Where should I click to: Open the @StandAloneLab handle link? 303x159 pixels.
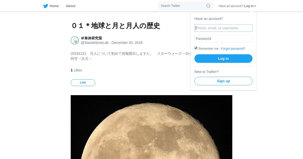[95, 43]
